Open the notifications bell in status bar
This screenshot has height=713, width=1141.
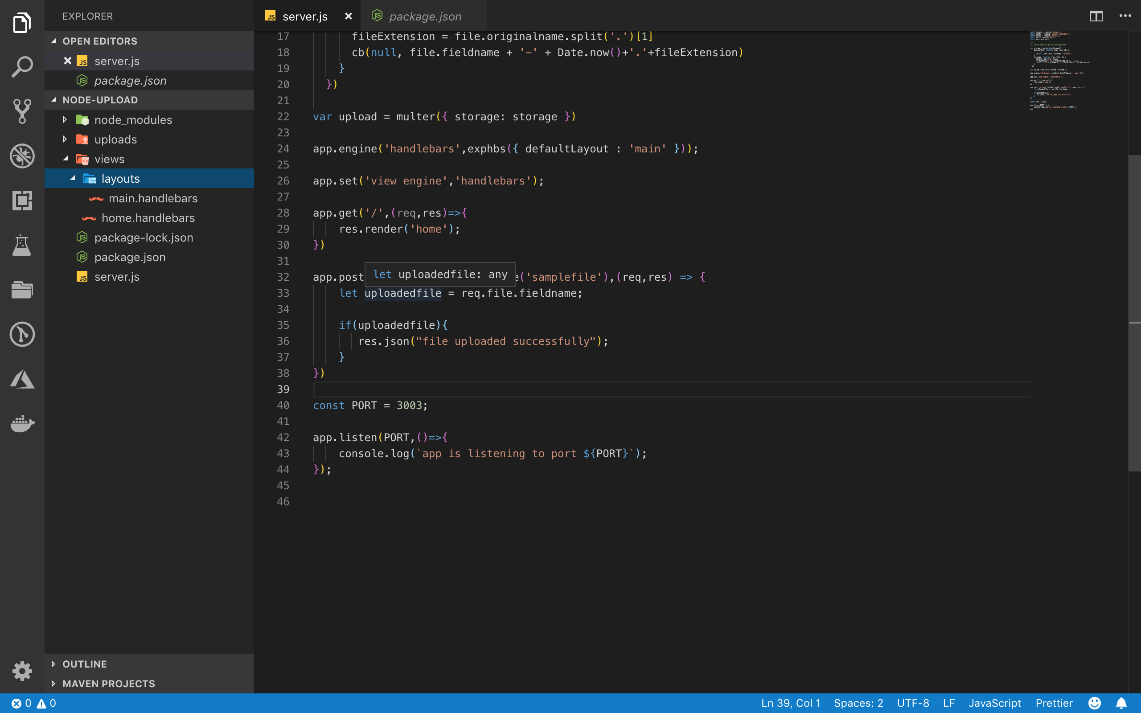click(1121, 703)
